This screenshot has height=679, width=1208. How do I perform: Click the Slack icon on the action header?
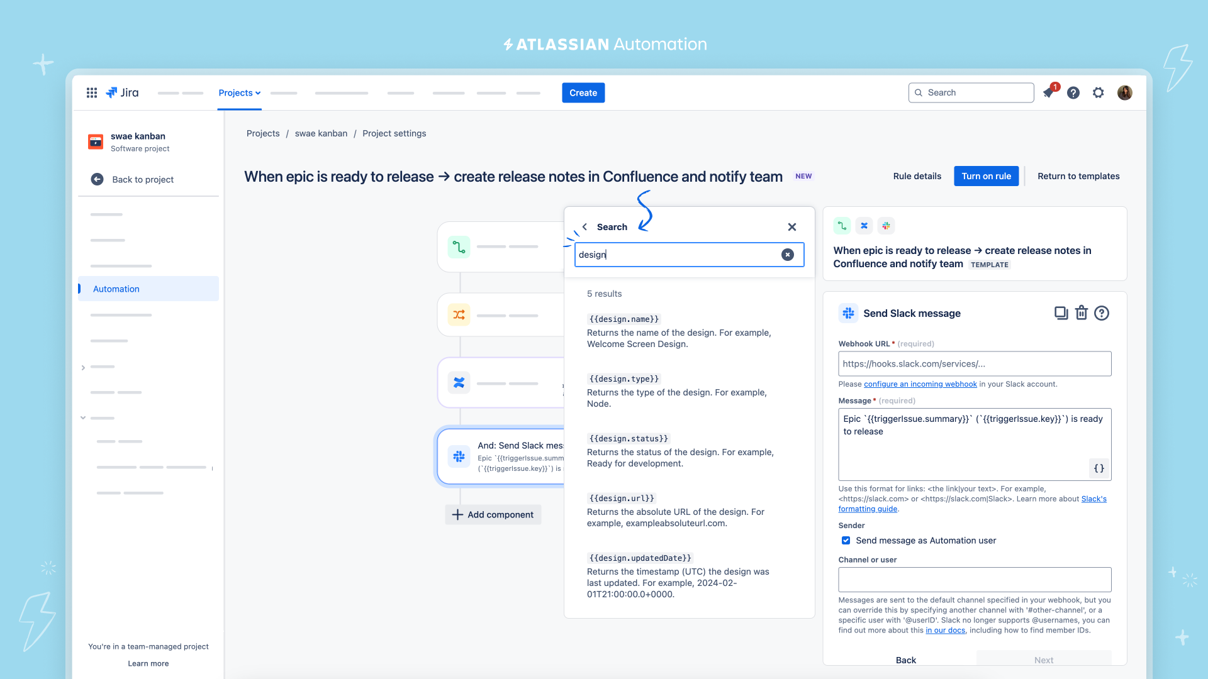click(x=848, y=312)
